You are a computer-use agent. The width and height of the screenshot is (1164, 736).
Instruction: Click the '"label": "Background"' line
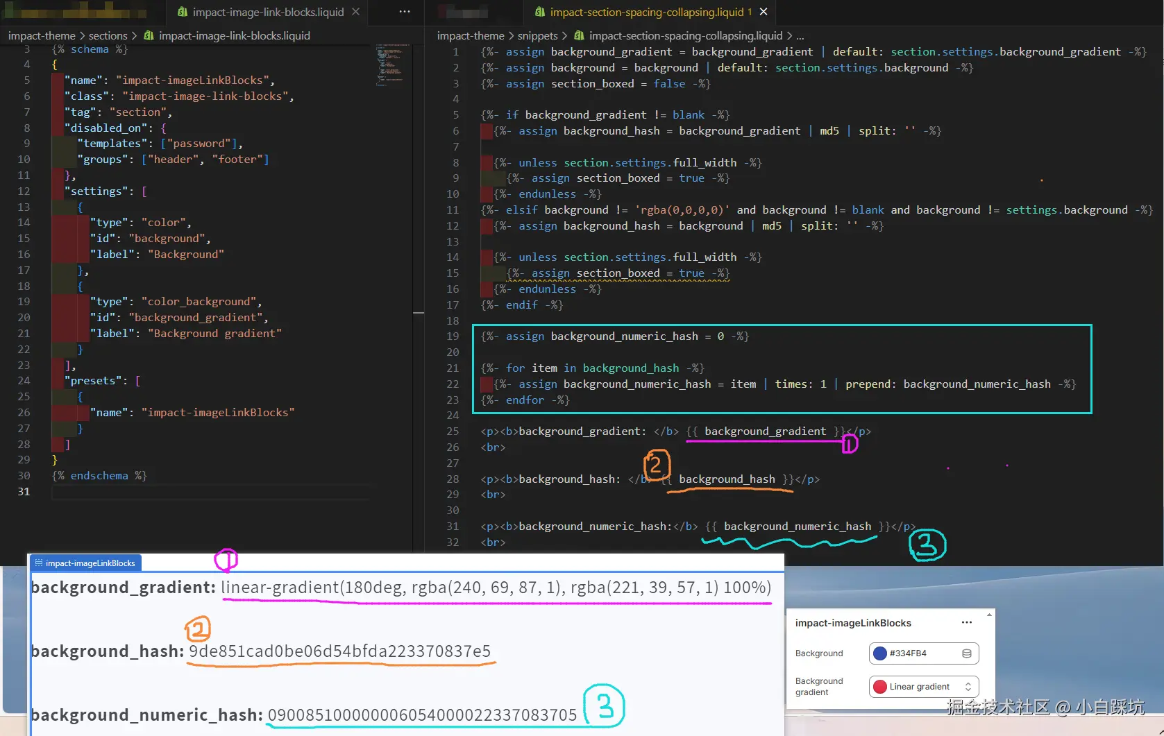click(x=157, y=255)
